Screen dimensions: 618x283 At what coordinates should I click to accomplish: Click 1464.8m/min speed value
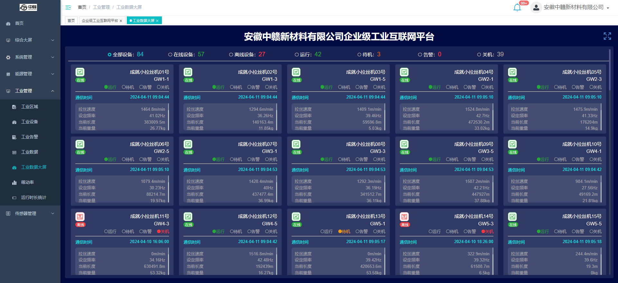(153, 109)
